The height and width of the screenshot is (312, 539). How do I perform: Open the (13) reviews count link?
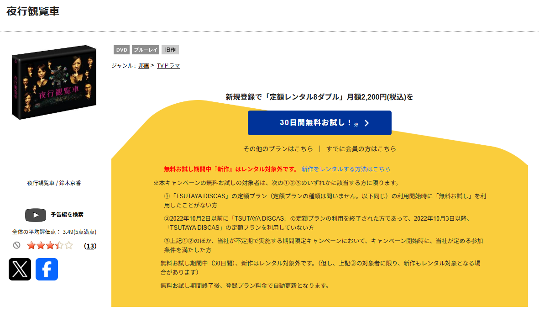coord(90,246)
